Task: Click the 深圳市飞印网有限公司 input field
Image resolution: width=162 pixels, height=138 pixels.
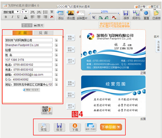Action: (29, 40)
